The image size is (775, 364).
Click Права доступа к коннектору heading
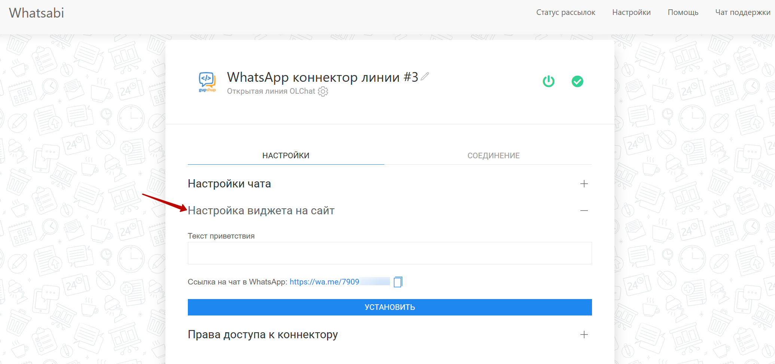tap(263, 335)
